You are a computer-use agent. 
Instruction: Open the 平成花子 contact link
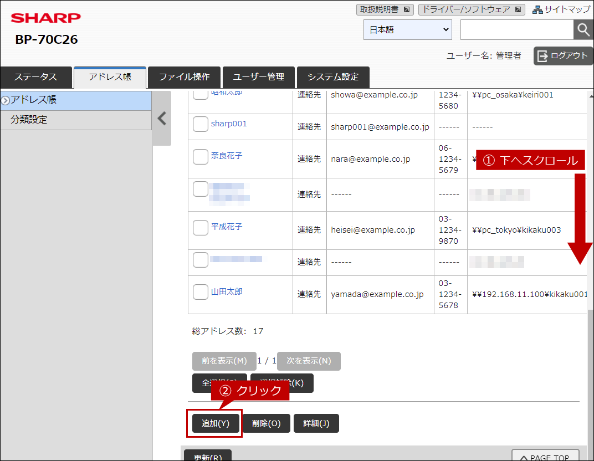coord(227,227)
